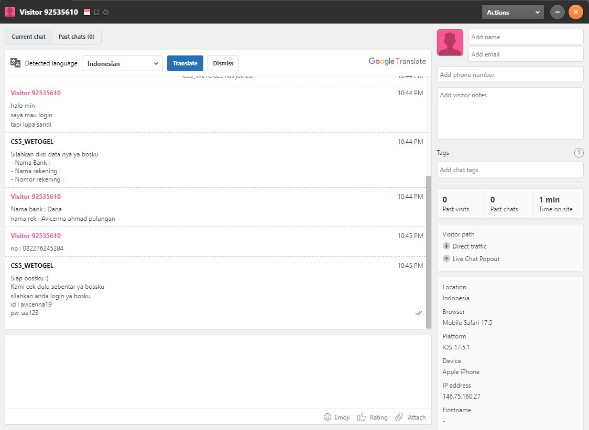Click the ban visitor icon in the title bar
This screenshot has height=430, width=589.
(106, 13)
